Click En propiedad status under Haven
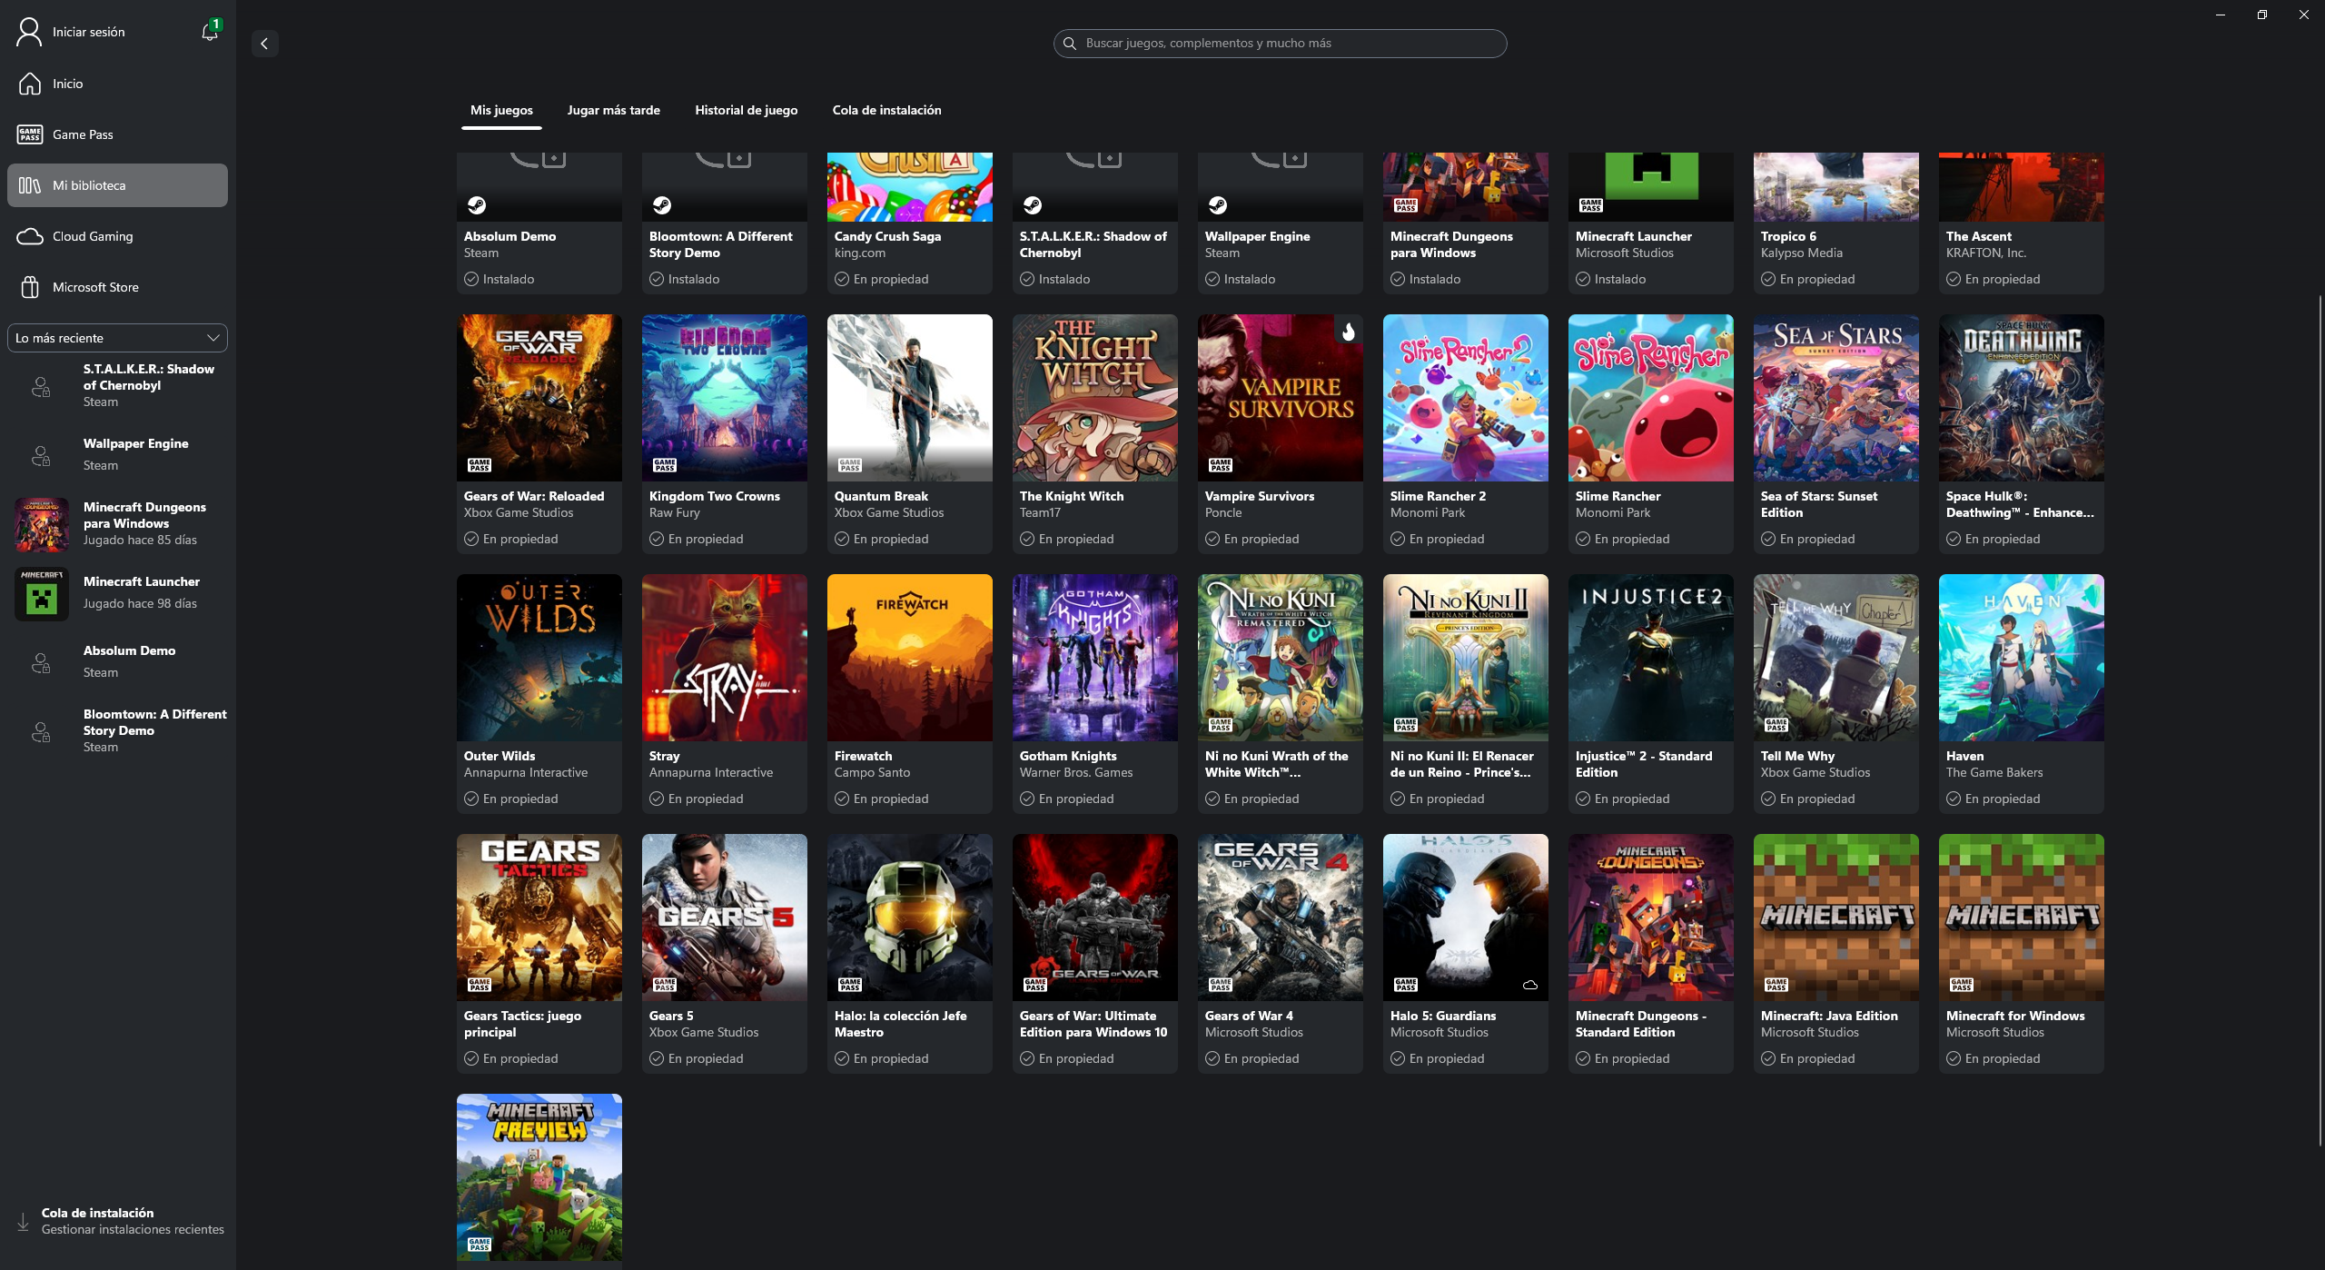 pos(1994,799)
